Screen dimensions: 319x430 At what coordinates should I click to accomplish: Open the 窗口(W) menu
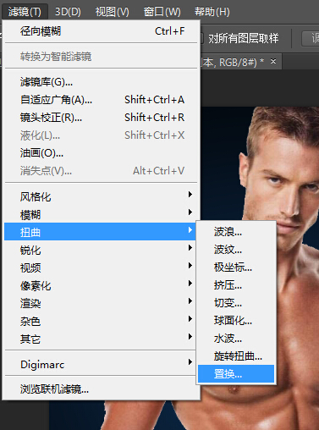click(162, 12)
